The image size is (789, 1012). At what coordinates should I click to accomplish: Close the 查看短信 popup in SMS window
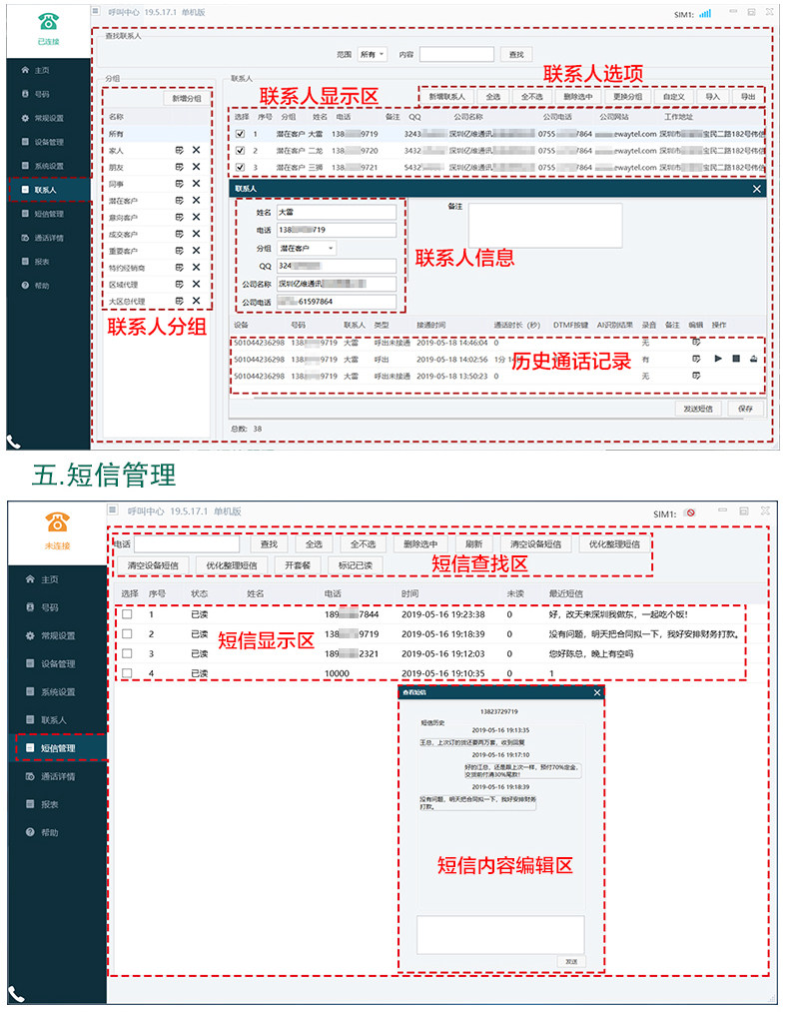(597, 692)
